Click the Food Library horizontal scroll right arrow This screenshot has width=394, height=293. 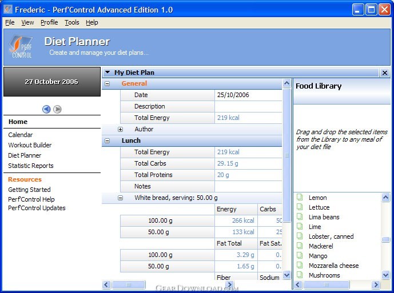(376, 284)
